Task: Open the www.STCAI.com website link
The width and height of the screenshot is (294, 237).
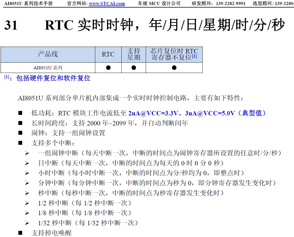Action: click(107, 4)
